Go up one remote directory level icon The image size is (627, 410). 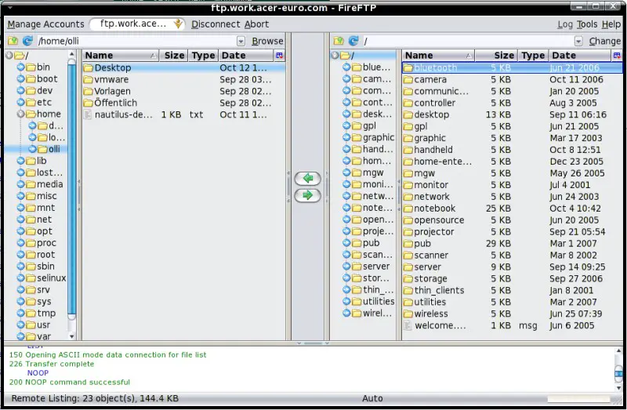(339, 41)
